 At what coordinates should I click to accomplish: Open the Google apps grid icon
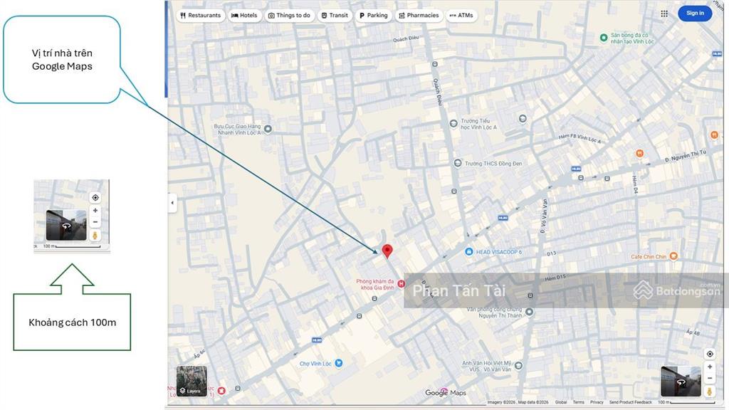tap(664, 14)
